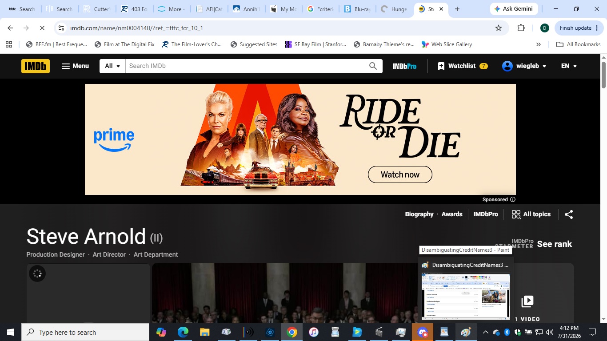Expand the All search category dropdown
This screenshot has width=607, height=341.
(112, 66)
